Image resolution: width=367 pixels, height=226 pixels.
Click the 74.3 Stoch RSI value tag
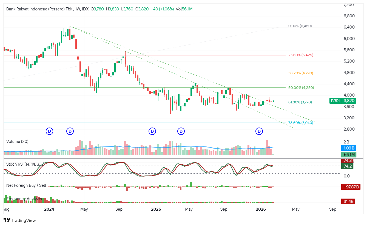pyautogui.click(x=348, y=161)
